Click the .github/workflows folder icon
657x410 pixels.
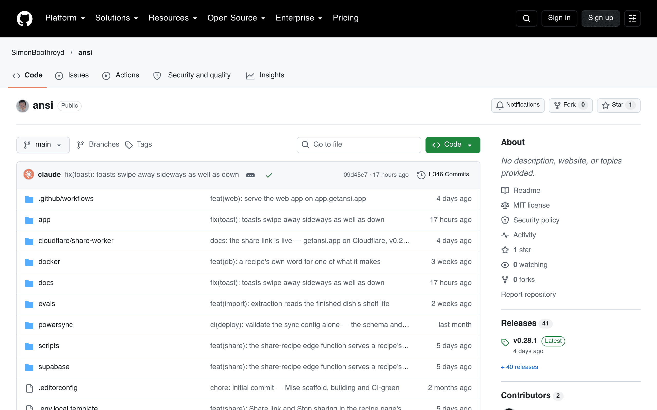(x=29, y=199)
